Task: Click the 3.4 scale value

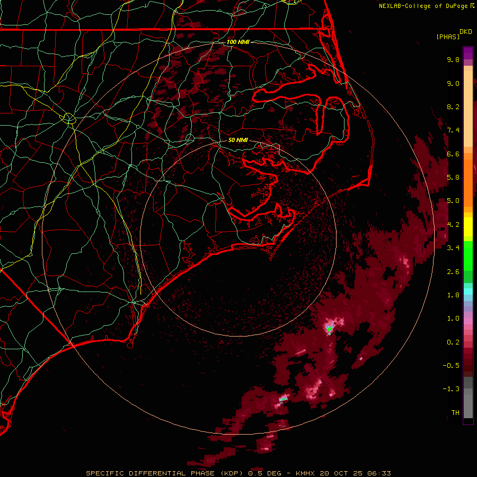Action: 453,248
